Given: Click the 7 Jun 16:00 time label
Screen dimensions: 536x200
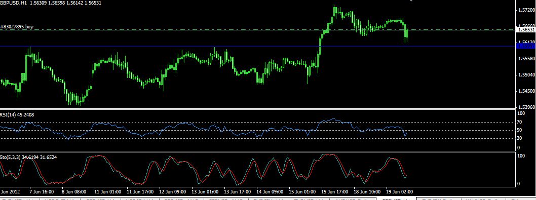Looking at the screenshot, I should pos(42,191).
